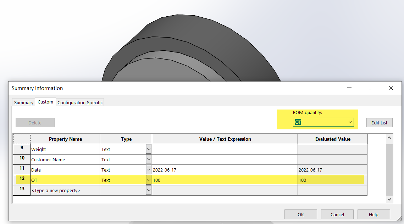Open the Type dropdown for the Weight property
This screenshot has height=224, width=404.
point(149,149)
